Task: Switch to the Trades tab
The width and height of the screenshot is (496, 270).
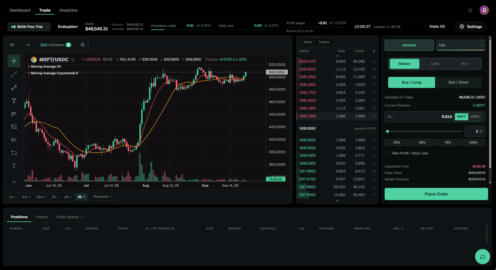Action: [x=324, y=42]
